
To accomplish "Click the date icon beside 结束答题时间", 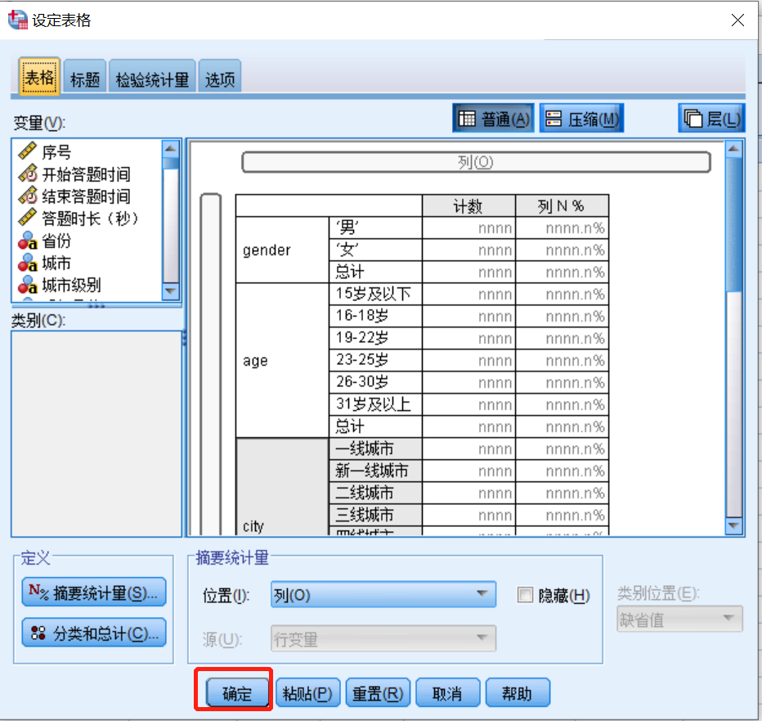I will (x=28, y=196).
